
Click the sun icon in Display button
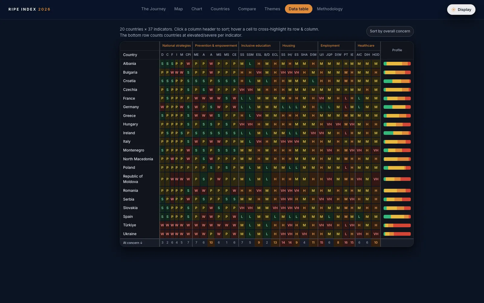[x=453, y=9]
